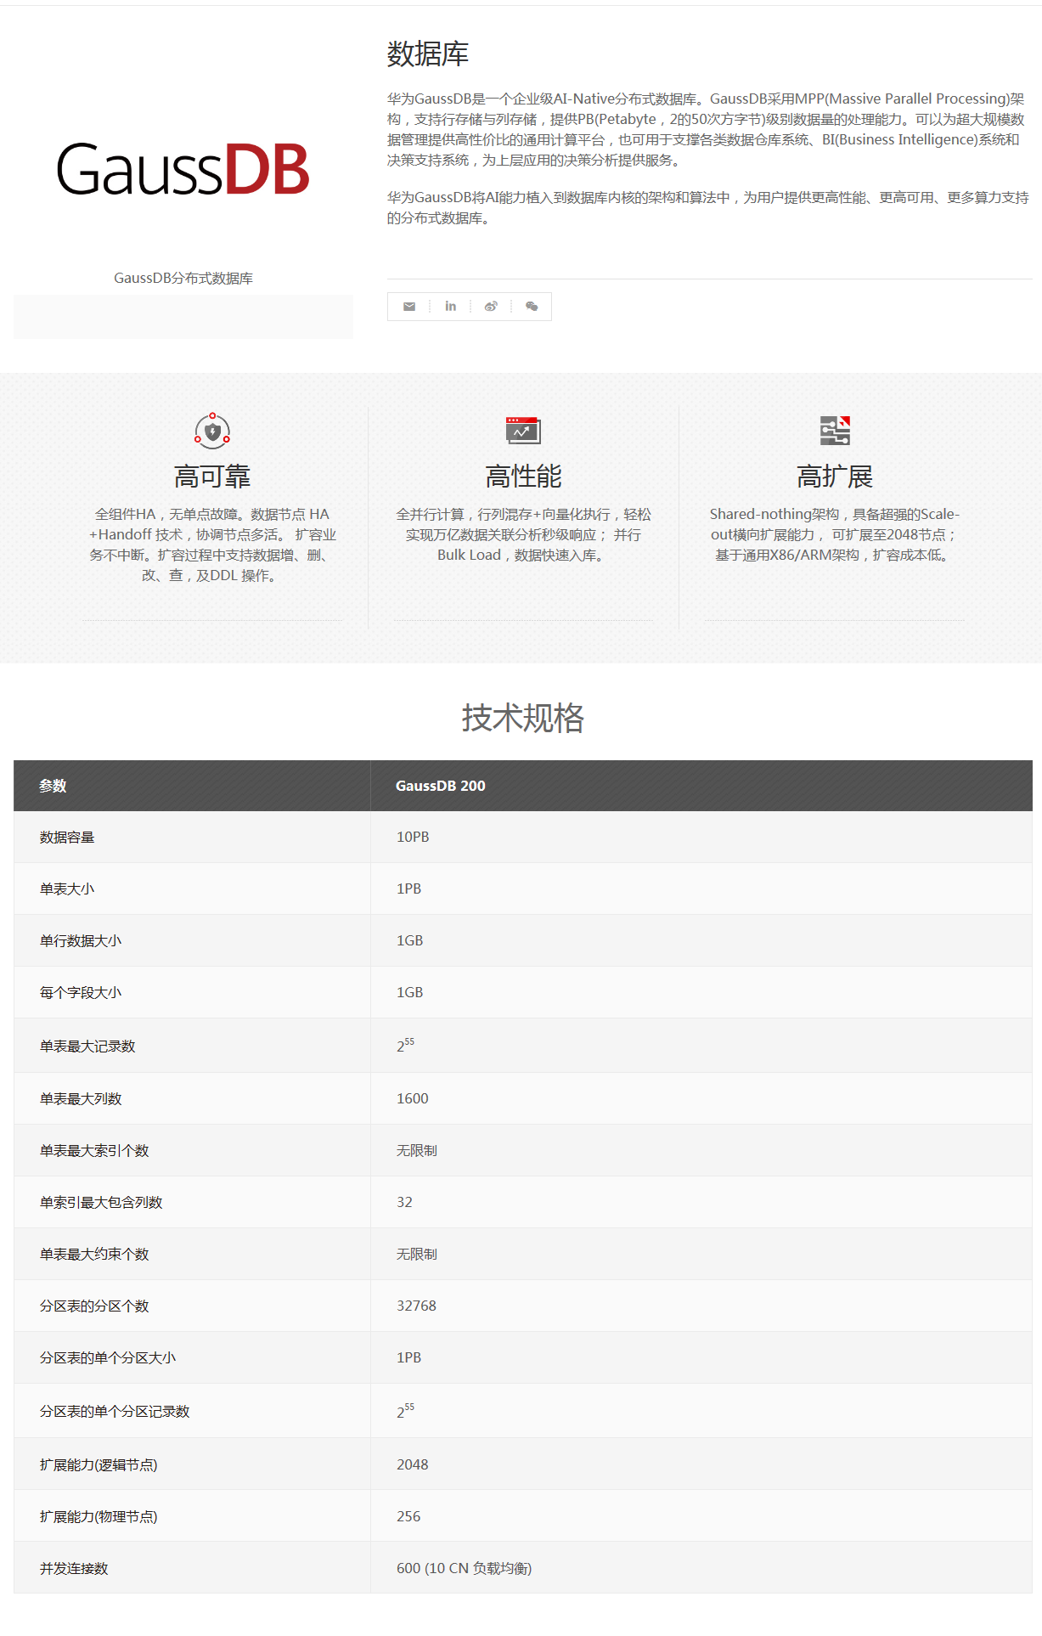Click the 256 value cell
The image size is (1042, 1636).
(701, 1516)
